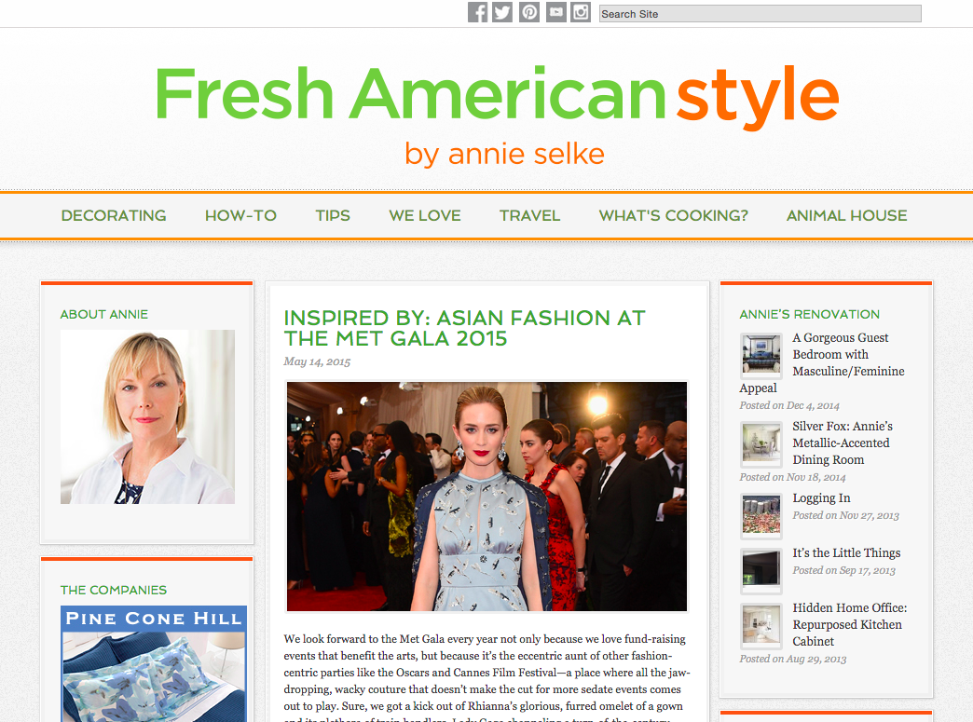Open the YouTube social icon
This screenshot has height=722, width=973.
click(556, 12)
